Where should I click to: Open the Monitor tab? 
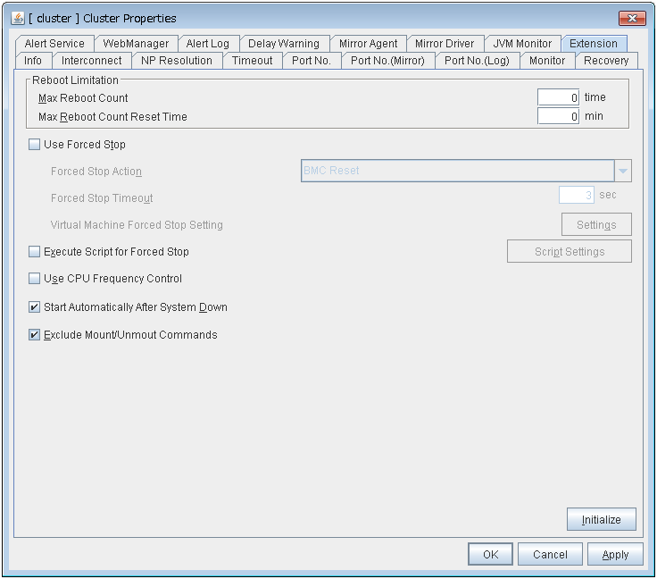point(547,61)
